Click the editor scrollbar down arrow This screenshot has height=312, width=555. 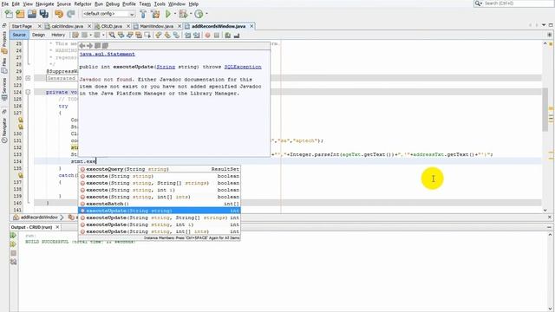coord(545,210)
